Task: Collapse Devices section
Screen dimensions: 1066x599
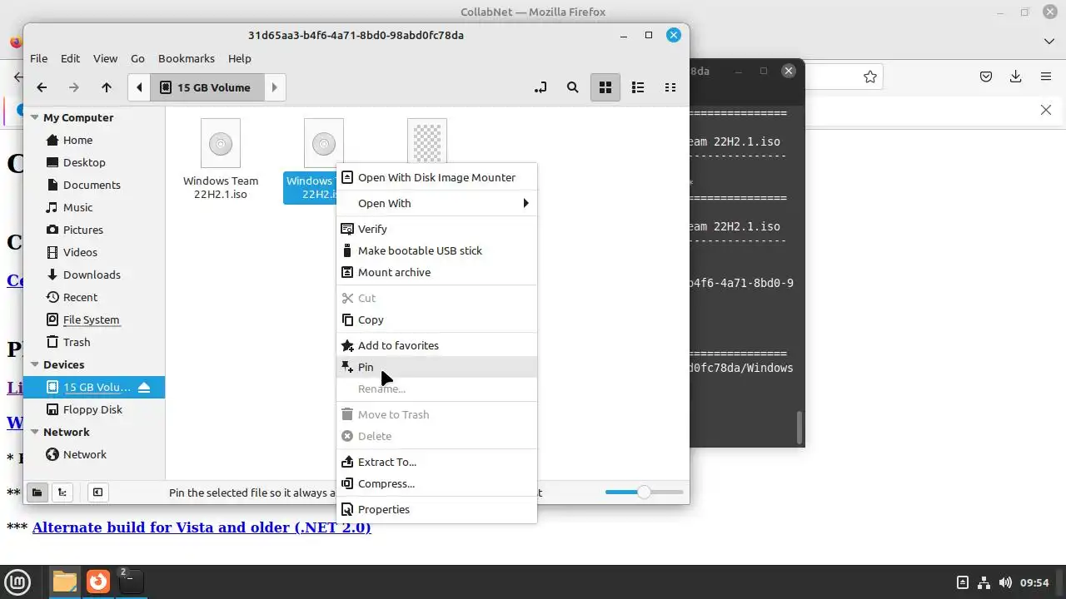Action: pyautogui.click(x=35, y=364)
